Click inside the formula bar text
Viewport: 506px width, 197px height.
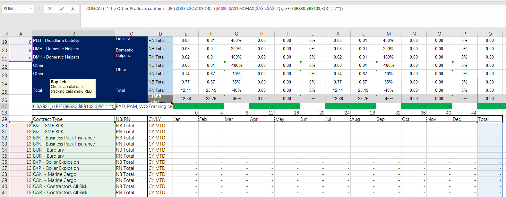(x=213, y=9)
